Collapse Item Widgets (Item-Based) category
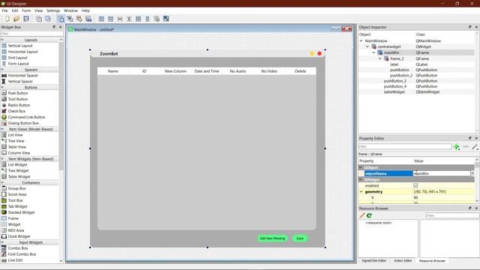Image resolution: width=480 pixels, height=270 pixels. [2, 158]
